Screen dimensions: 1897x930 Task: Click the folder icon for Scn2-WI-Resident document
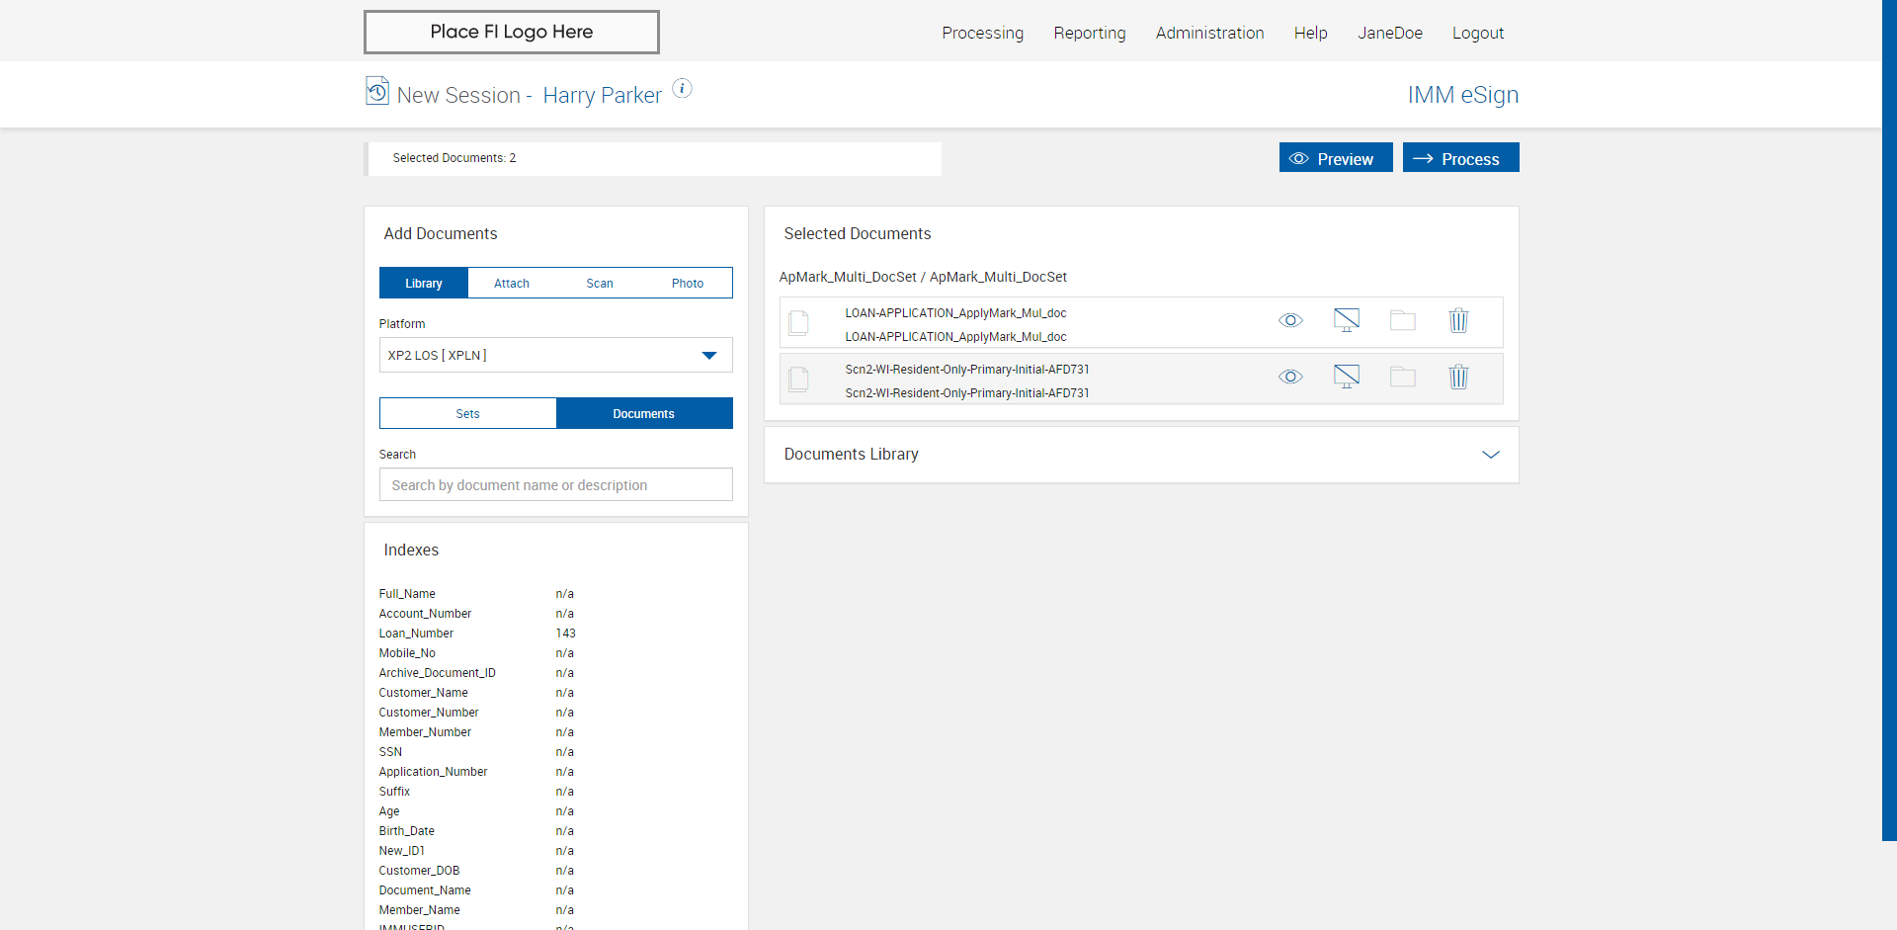pyautogui.click(x=1402, y=378)
